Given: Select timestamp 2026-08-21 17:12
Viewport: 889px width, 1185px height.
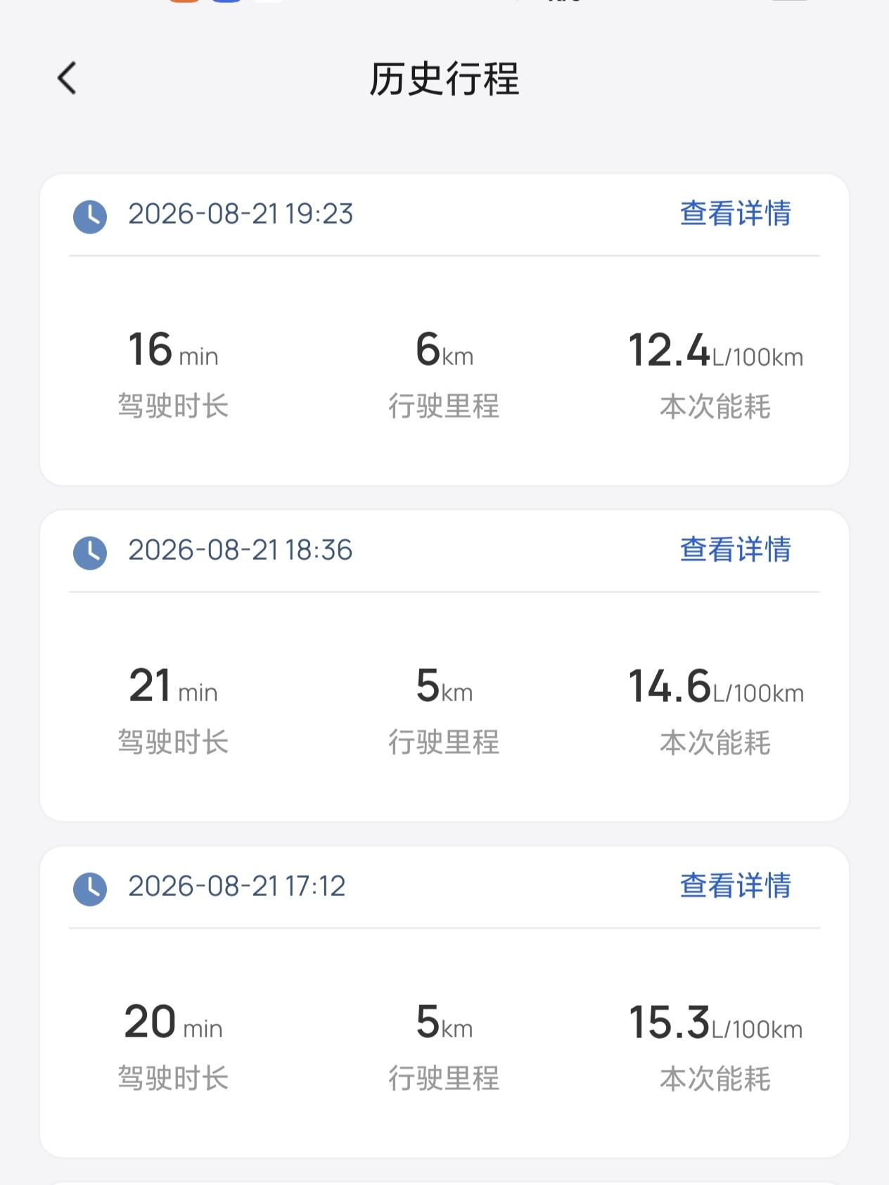Looking at the screenshot, I should [237, 886].
